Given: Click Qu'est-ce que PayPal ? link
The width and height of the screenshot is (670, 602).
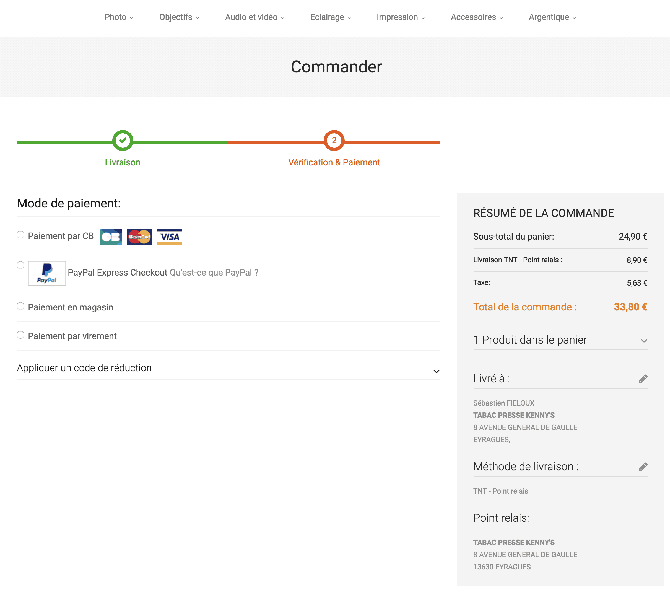Looking at the screenshot, I should (x=214, y=273).
